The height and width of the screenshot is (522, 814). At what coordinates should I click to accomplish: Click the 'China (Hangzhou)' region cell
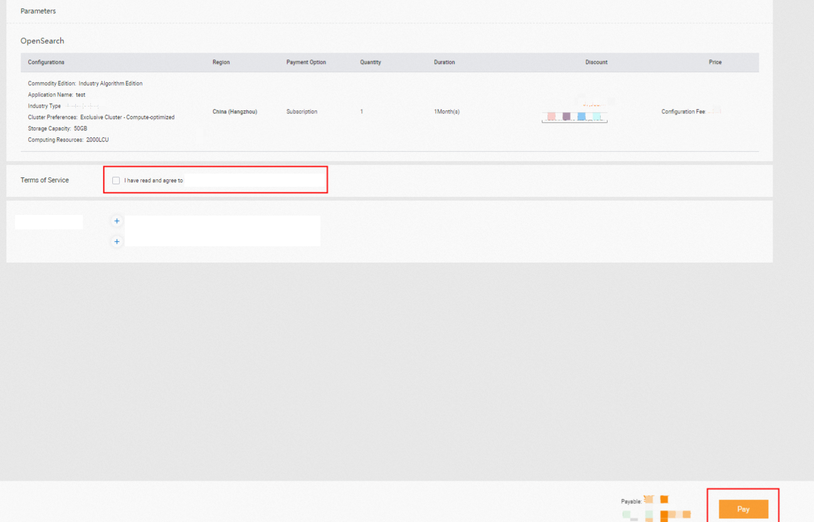click(235, 112)
